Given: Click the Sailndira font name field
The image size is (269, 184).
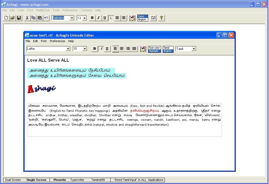Looking at the screenshot, I should point(61,18).
